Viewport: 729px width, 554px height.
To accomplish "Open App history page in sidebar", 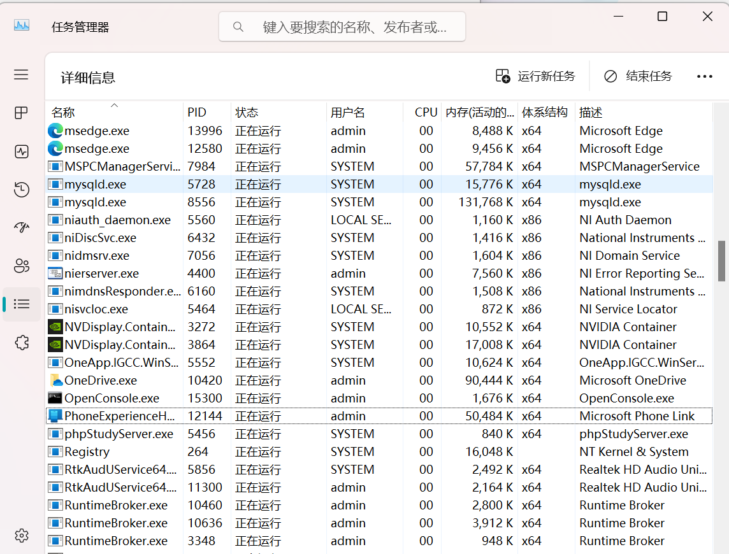I will 21,190.
